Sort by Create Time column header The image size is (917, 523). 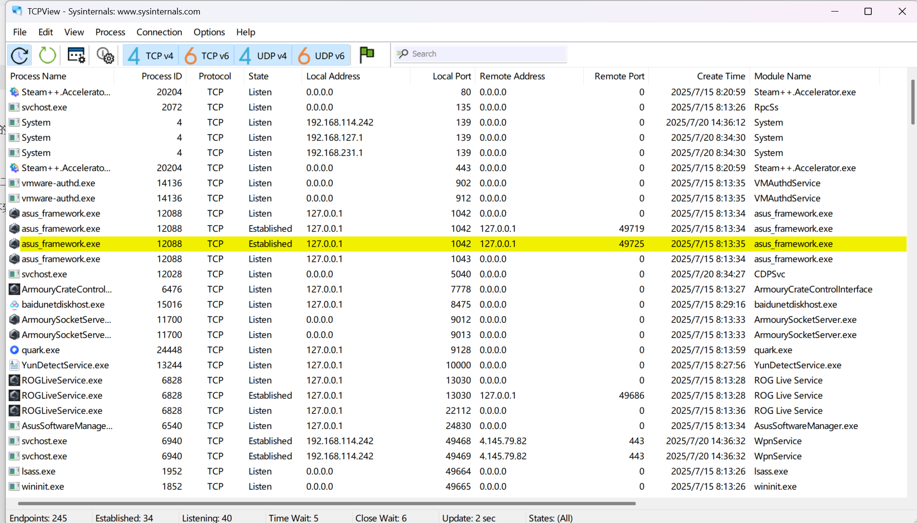pyautogui.click(x=699, y=76)
